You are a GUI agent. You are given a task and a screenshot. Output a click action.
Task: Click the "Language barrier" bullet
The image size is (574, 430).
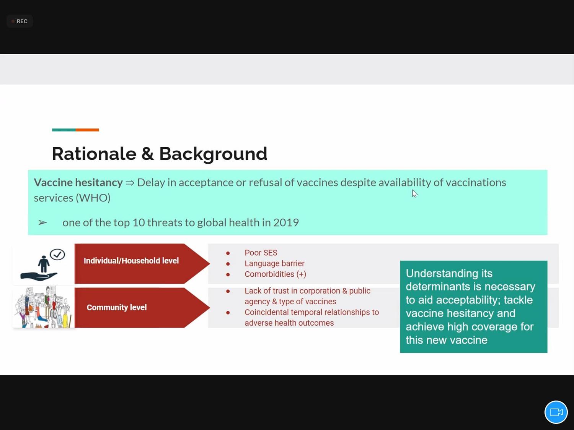[274, 263]
